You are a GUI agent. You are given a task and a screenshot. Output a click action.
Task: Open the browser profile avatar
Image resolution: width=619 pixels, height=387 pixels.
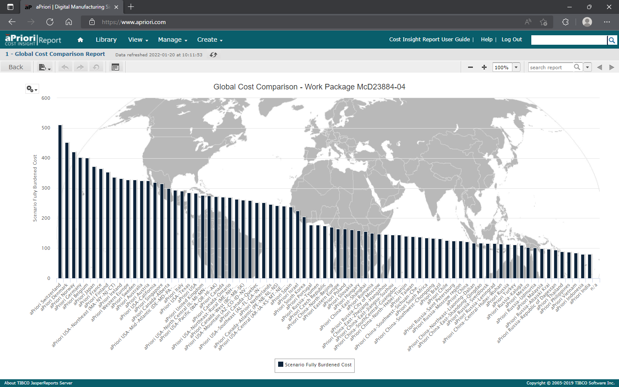[x=587, y=22]
